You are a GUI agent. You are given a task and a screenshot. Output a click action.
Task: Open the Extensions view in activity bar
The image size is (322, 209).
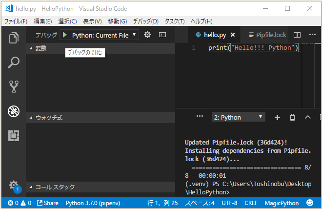14,136
